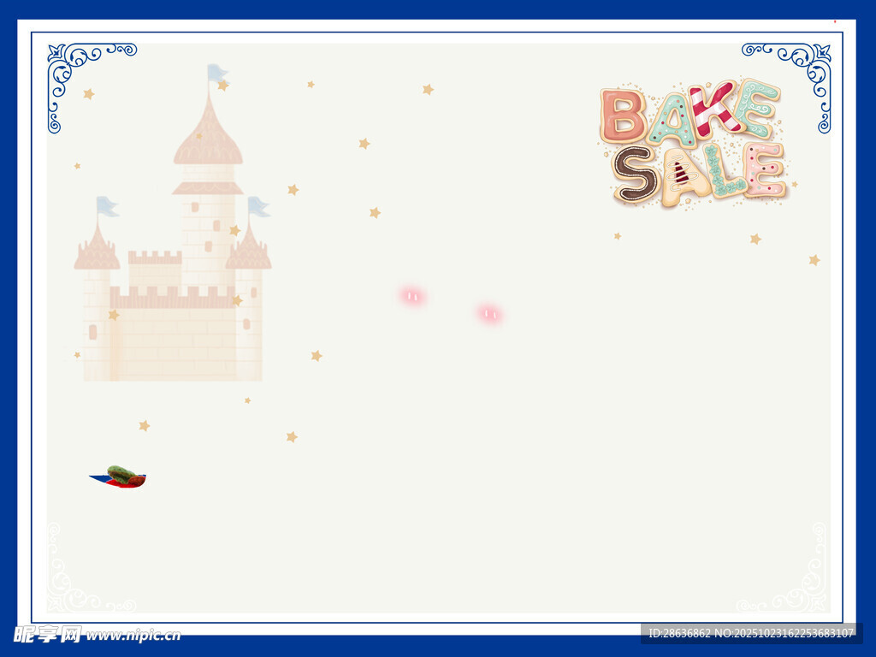The image size is (876, 657).
Task: Select the castle's central tower cone roof
Action: (208, 135)
